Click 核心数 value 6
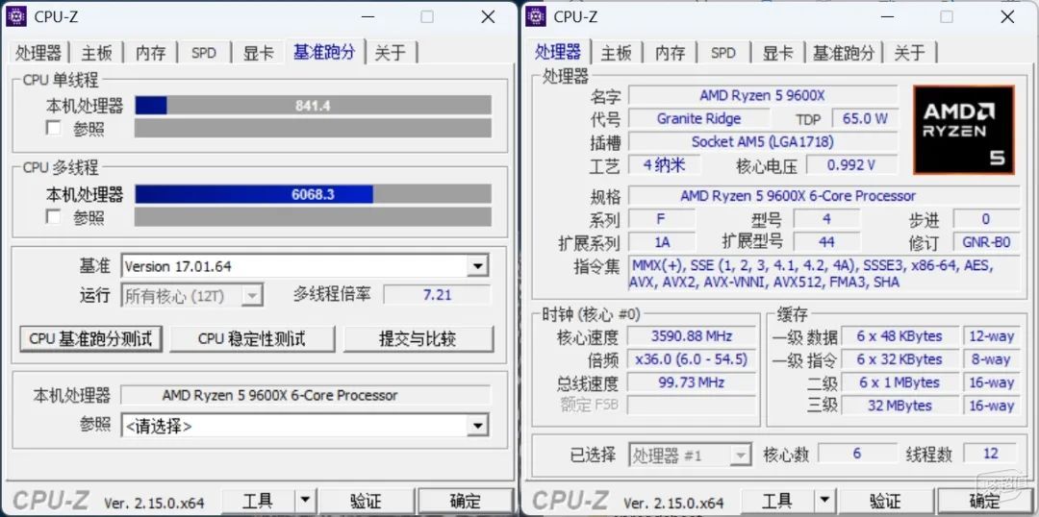Screen dimensions: 1039x517 coord(857,454)
